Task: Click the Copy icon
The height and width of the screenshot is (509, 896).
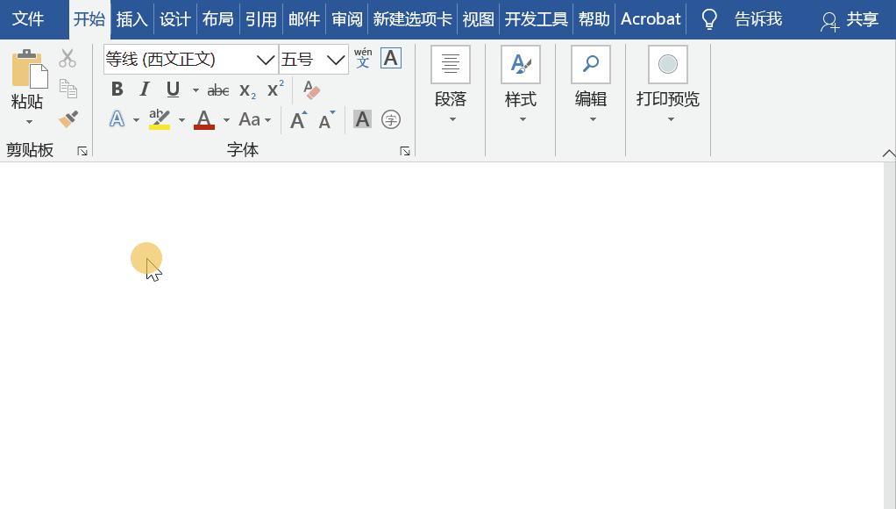Action: click(68, 88)
